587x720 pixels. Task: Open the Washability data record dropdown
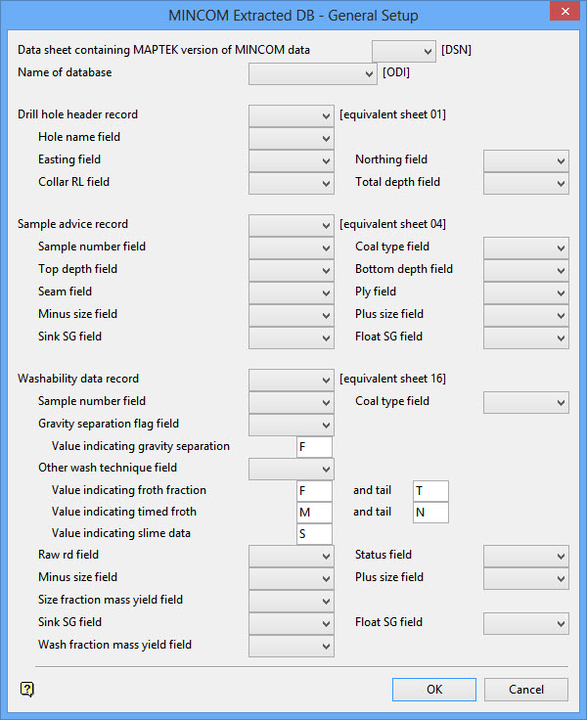[x=292, y=381]
